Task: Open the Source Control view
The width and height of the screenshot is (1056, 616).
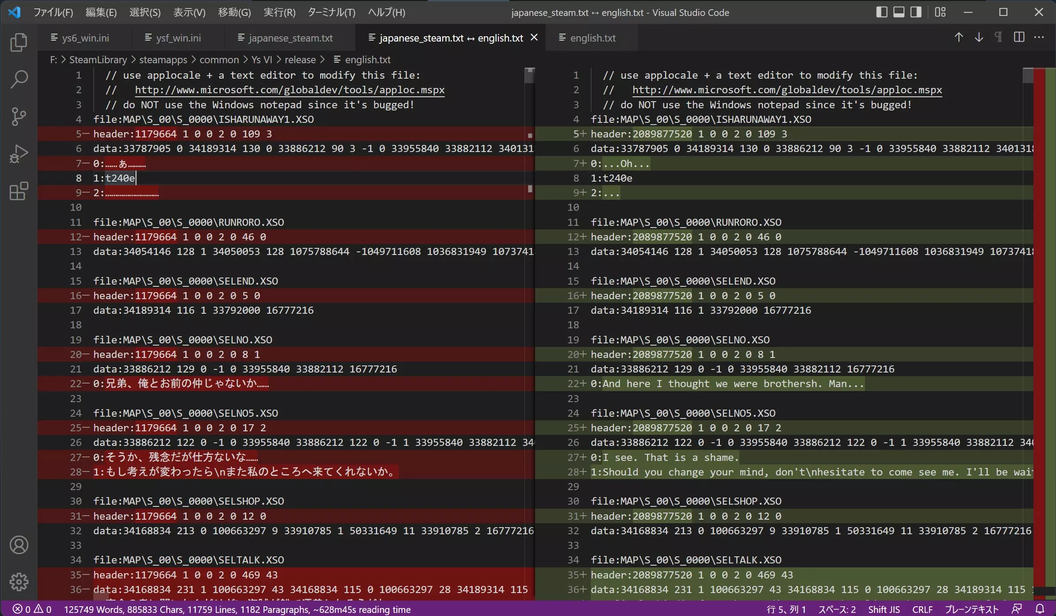Action: click(19, 117)
